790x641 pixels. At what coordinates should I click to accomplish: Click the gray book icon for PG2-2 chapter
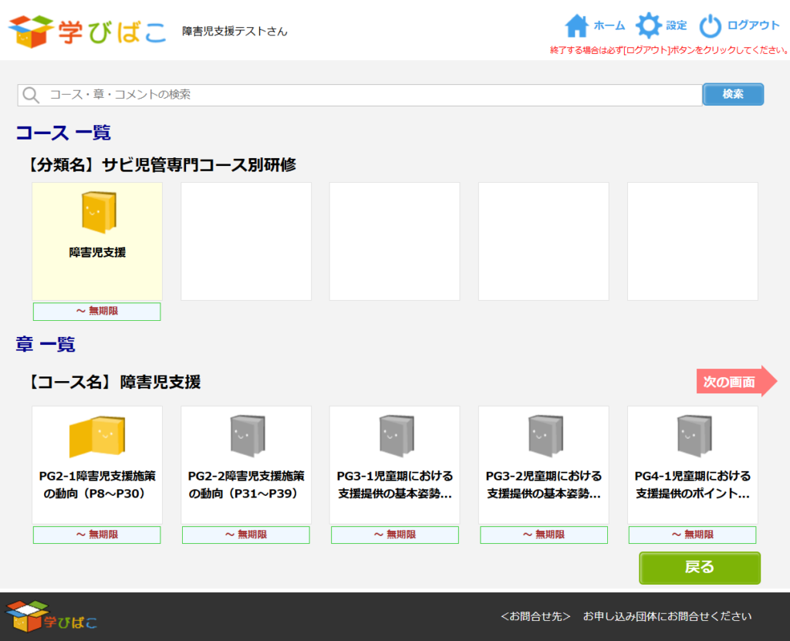coord(246,436)
